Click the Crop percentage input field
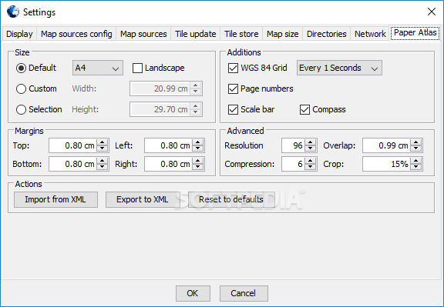The height and width of the screenshot is (307, 444). tap(386, 164)
